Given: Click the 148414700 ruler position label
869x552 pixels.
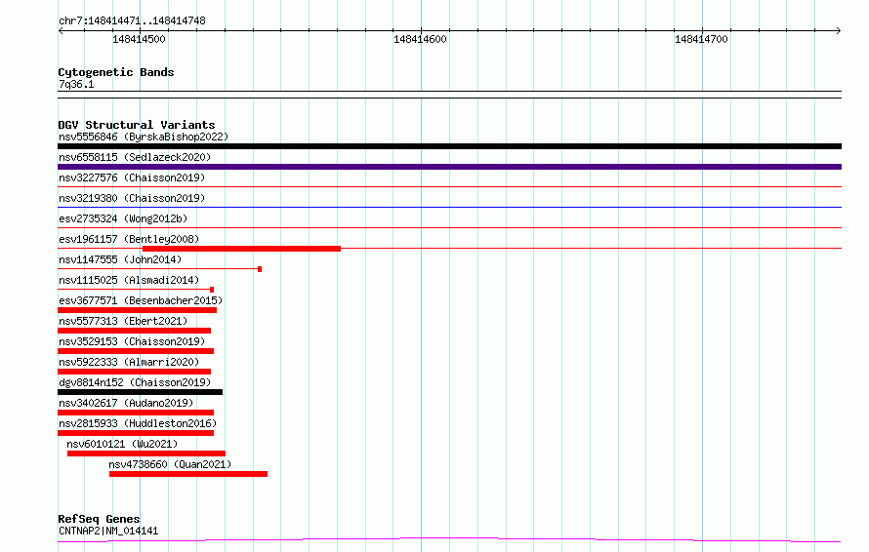Looking at the screenshot, I should 701,39.
